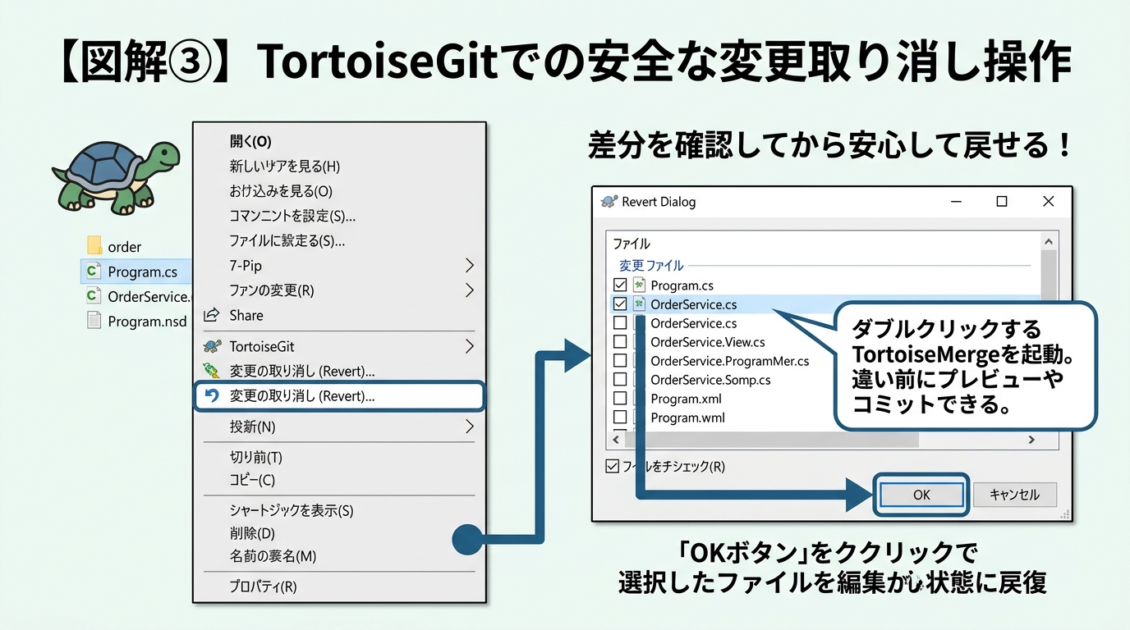Select the Program.nsd document icon
This screenshot has width=1130, height=630.
pos(94,321)
